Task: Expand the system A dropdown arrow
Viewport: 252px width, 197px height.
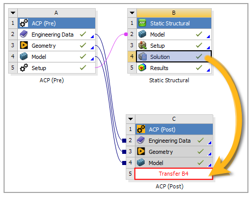Action: click(13, 13)
